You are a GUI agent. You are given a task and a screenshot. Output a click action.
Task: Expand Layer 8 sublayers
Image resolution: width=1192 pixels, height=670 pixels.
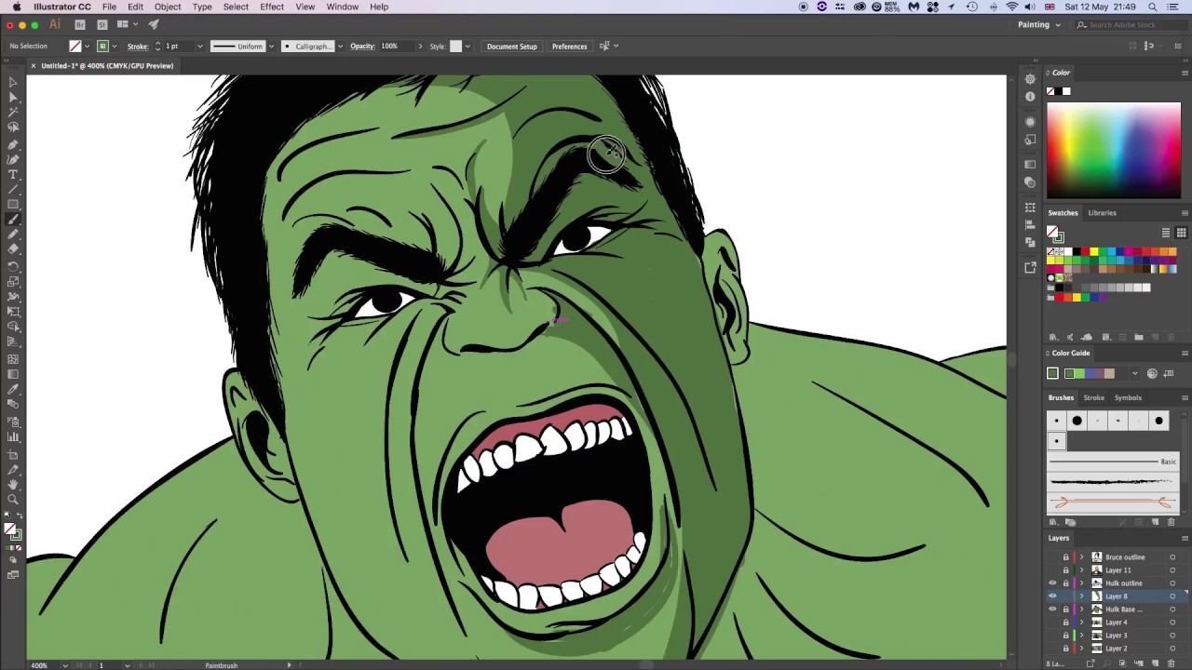[x=1082, y=596]
